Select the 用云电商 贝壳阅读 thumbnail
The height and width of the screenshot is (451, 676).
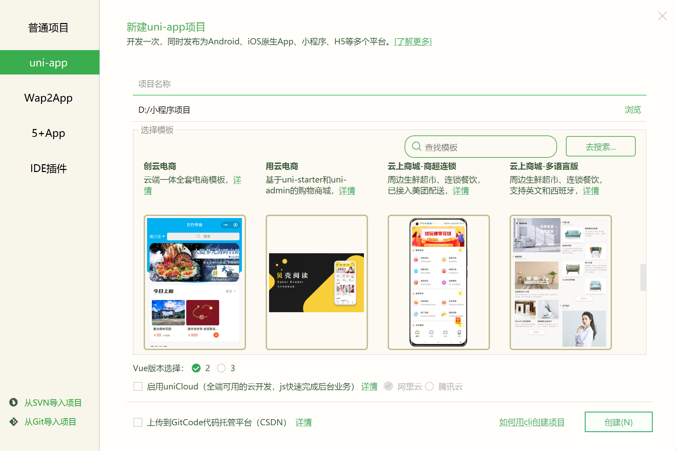click(317, 282)
